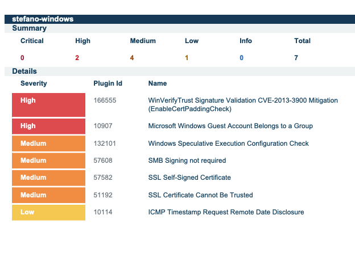Open ICMP Timestamp Request finding
Image resolution: width=355 pixels, height=266 pixels.
226,212
